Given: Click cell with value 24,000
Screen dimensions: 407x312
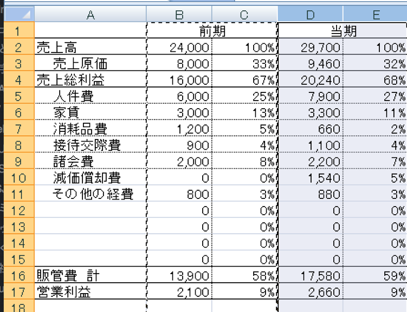Looking at the screenshot, I should click(179, 48).
